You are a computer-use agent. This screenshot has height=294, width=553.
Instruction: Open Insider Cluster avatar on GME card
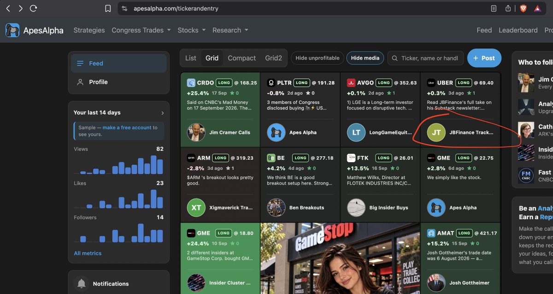point(196,283)
